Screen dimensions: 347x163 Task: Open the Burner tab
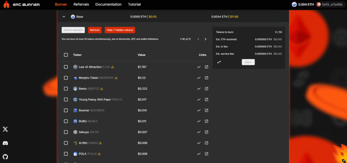pos(61,4)
